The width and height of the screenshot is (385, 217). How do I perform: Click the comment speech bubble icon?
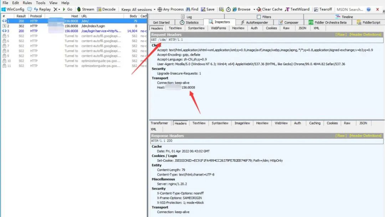30,9
